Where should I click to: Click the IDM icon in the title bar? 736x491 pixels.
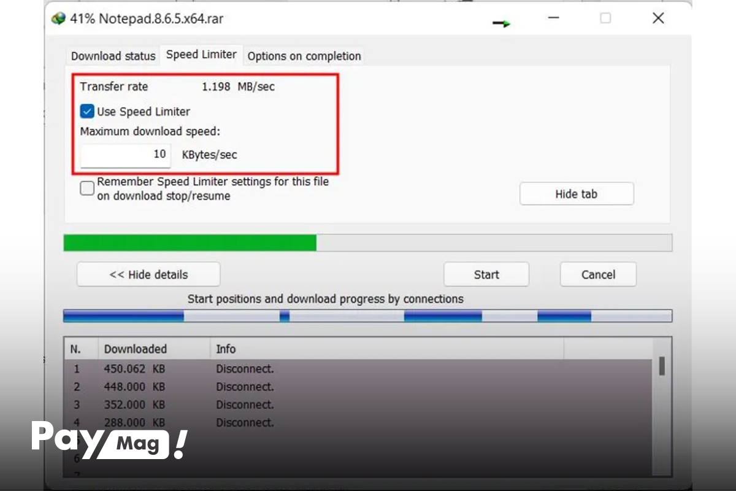tap(58, 18)
